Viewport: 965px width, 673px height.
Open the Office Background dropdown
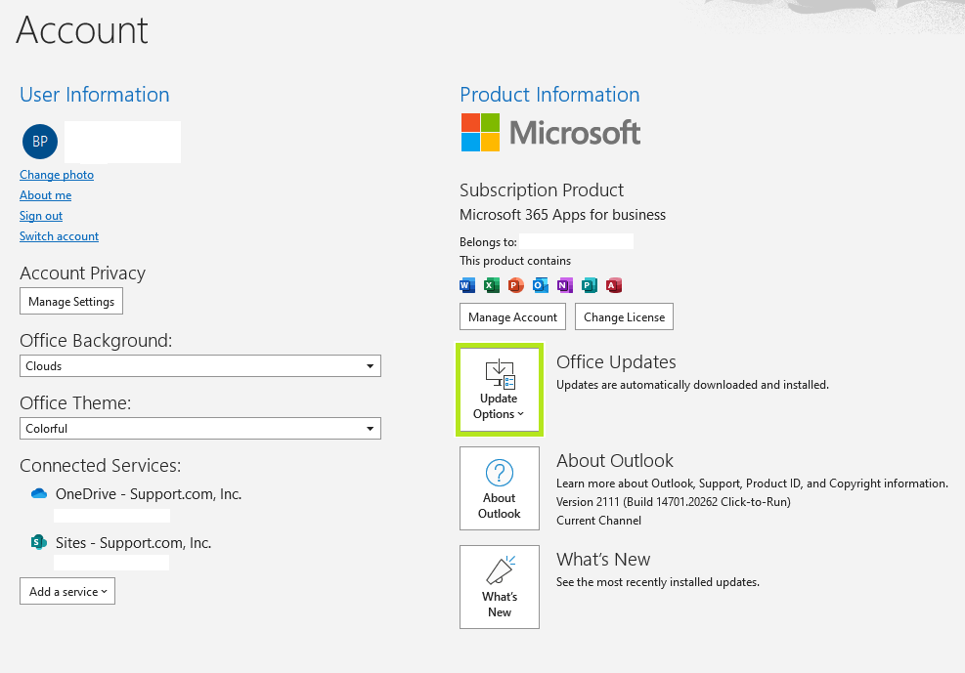[200, 365]
